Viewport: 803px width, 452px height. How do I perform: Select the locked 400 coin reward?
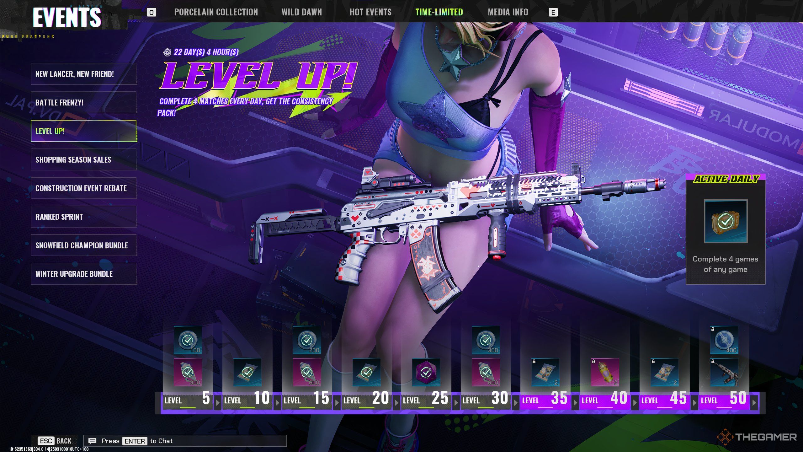pyautogui.click(x=724, y=340)
